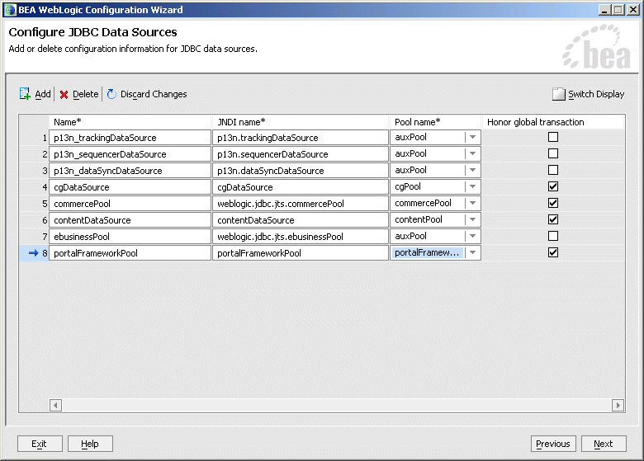Uncheck global transaction for cgDataSource
This screenshot has width=644, height=461.
553,186
